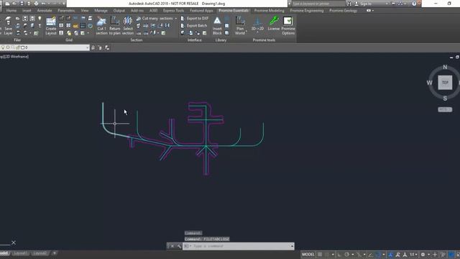Image resolution: width=460 pixels, height=259 pixels.
Task: Click the Create Layout tool
Action: coord(51,26)
